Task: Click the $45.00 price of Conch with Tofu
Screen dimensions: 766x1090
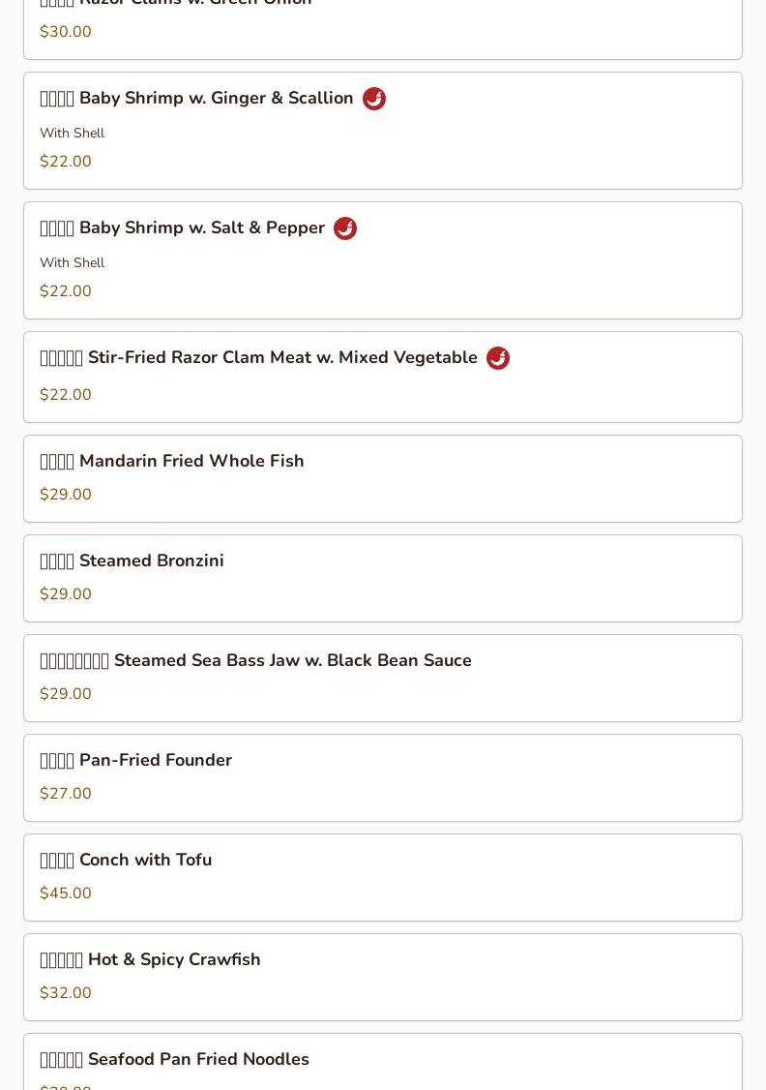Action: click(65, 893)
